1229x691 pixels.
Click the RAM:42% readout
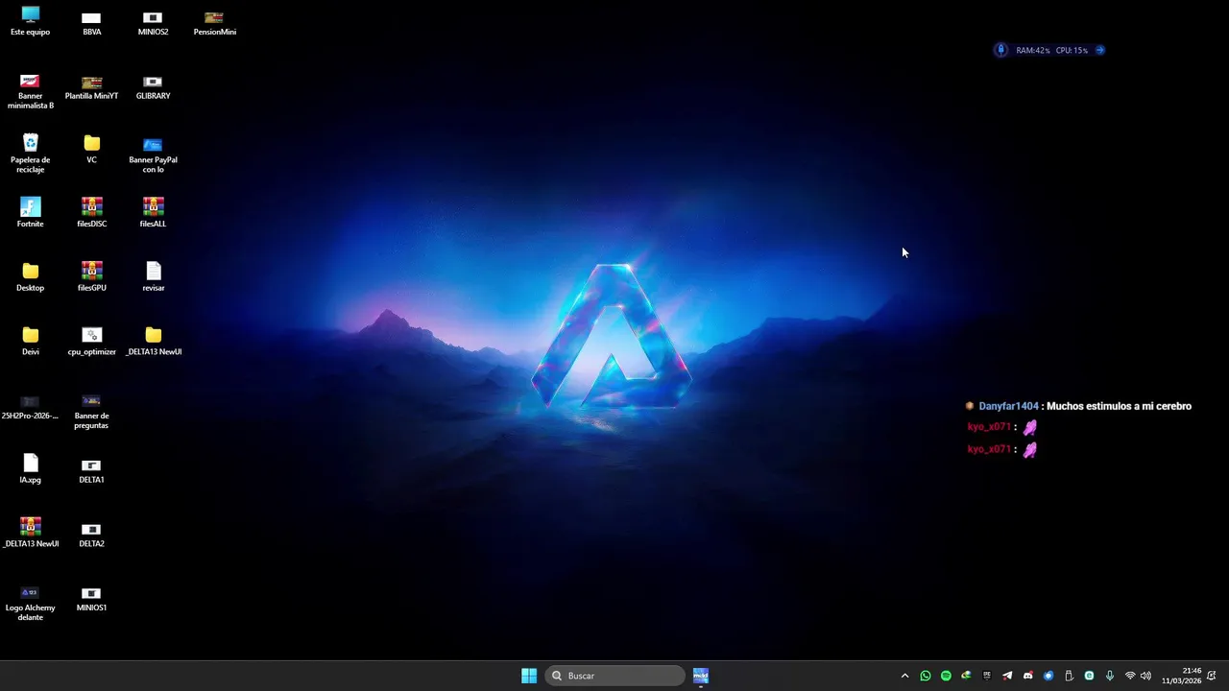pos(1033,50)
